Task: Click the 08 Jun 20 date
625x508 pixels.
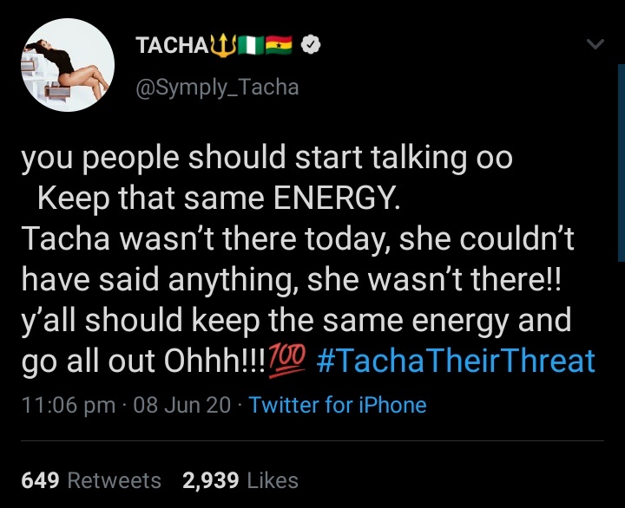Action: [x=182, y=405]
